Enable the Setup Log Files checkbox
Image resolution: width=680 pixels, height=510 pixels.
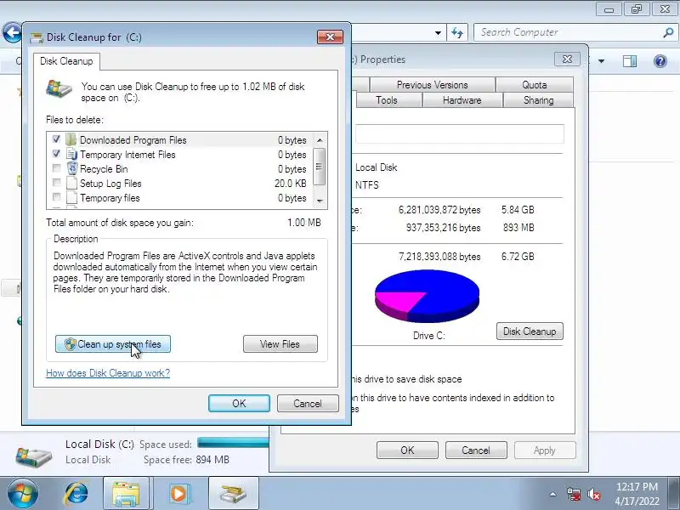pyautogui.click(x=56, y=183)
